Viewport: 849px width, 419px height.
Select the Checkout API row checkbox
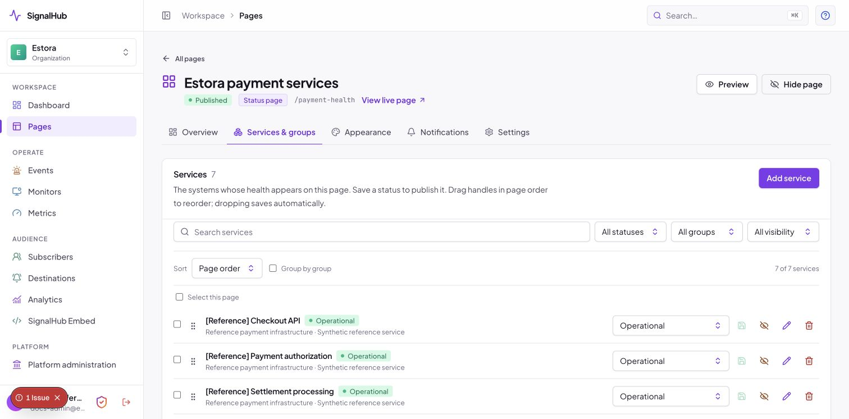[177, 324]
